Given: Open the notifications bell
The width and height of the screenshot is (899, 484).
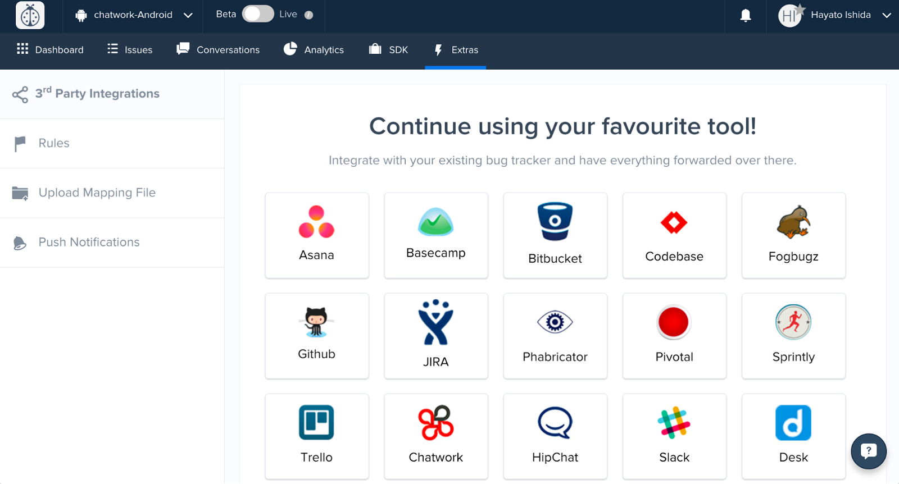Looking at the screenshot, I should click(746, 15).
